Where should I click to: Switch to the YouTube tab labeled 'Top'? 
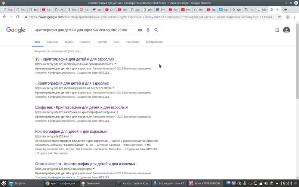pos(173,10)
